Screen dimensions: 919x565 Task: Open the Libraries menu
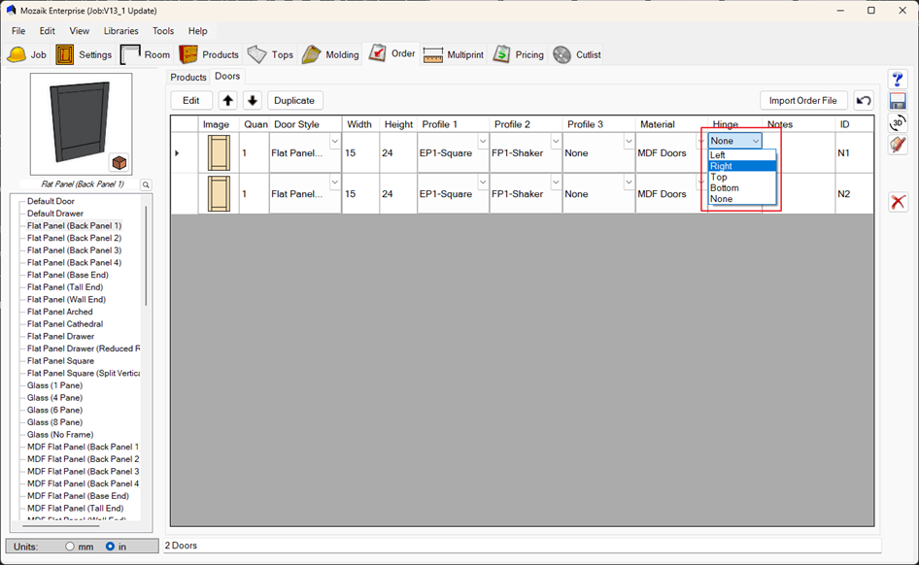click(x=120, y=31)
